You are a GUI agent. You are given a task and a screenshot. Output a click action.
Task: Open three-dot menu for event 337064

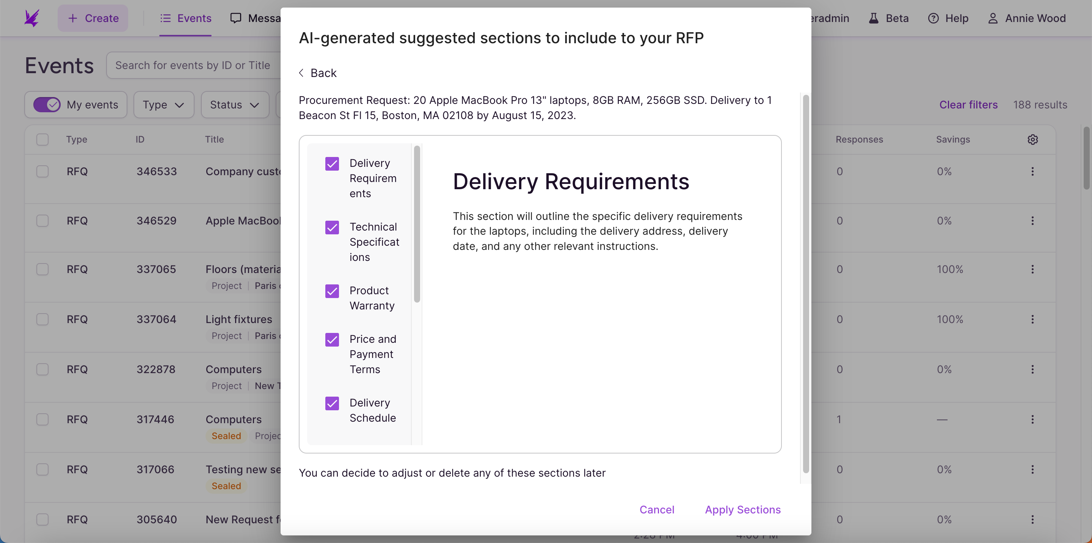tap(1032, 319)
